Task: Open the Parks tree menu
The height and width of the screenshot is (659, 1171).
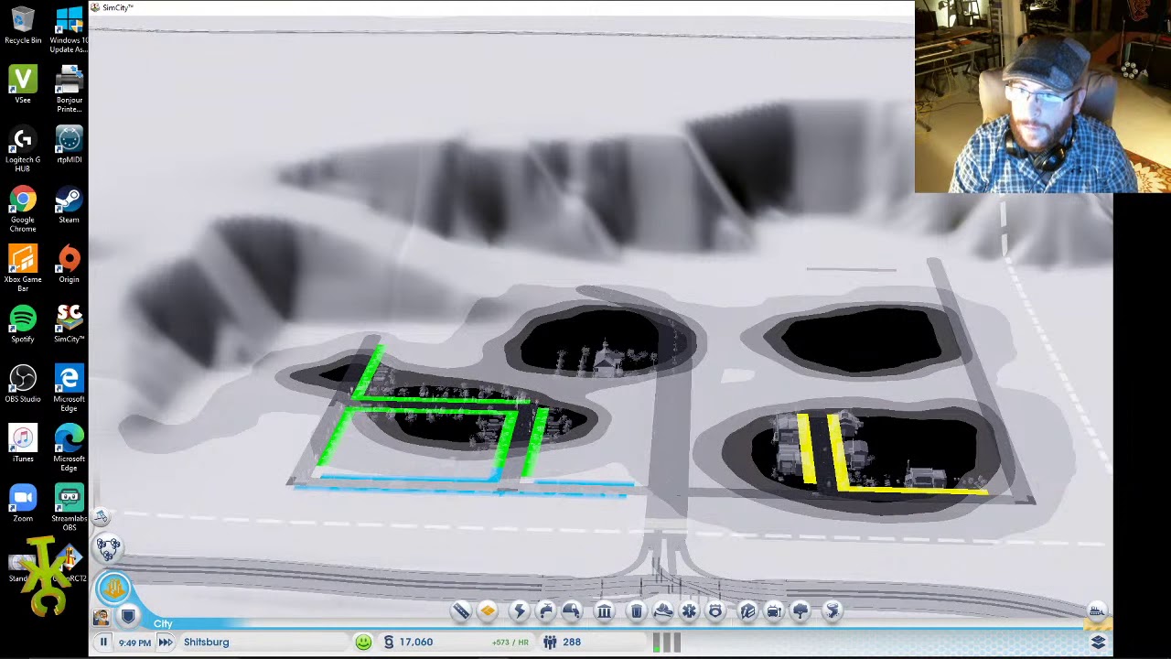Action: (x=800, y=611)
